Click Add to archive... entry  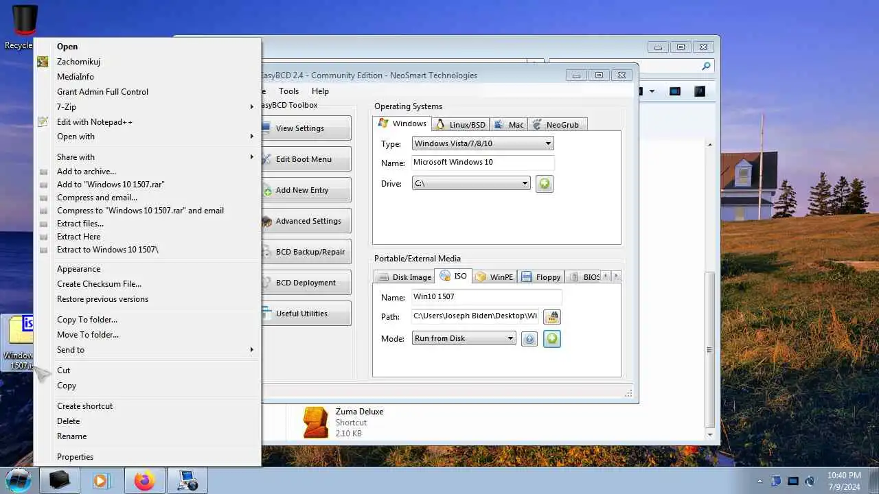click(147, 172)
